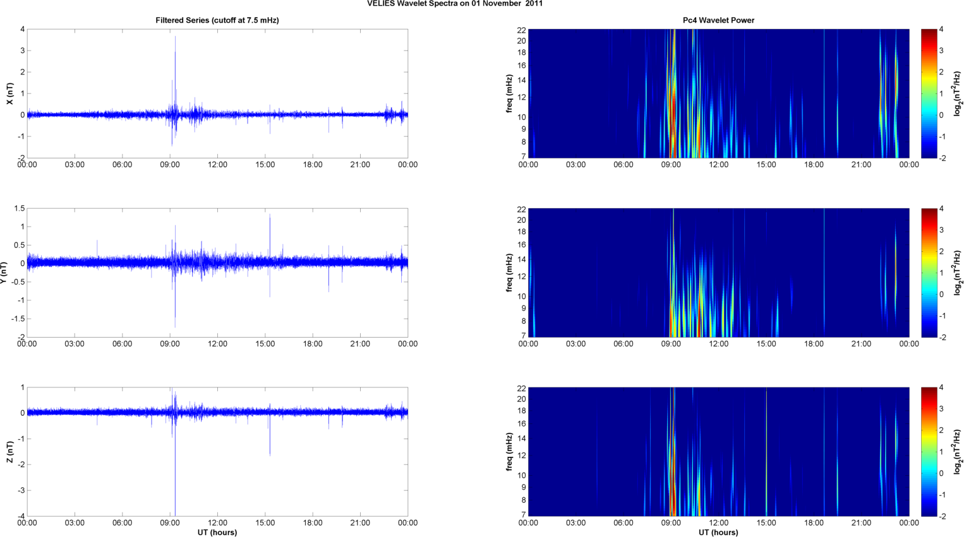Click the 'Y (nT)' axis label
This screenshot has width=964, height=537.
[x=4, y=273]
